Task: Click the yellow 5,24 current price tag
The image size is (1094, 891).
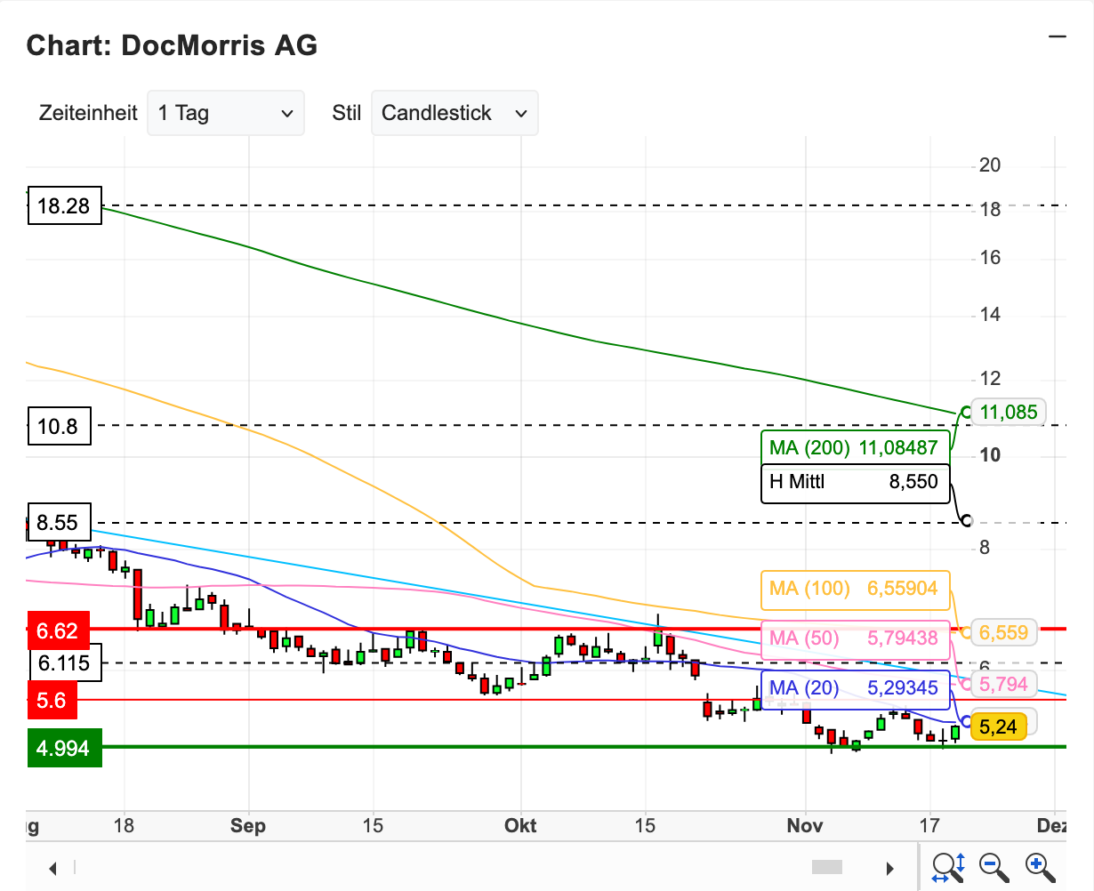Action: 1000,726
